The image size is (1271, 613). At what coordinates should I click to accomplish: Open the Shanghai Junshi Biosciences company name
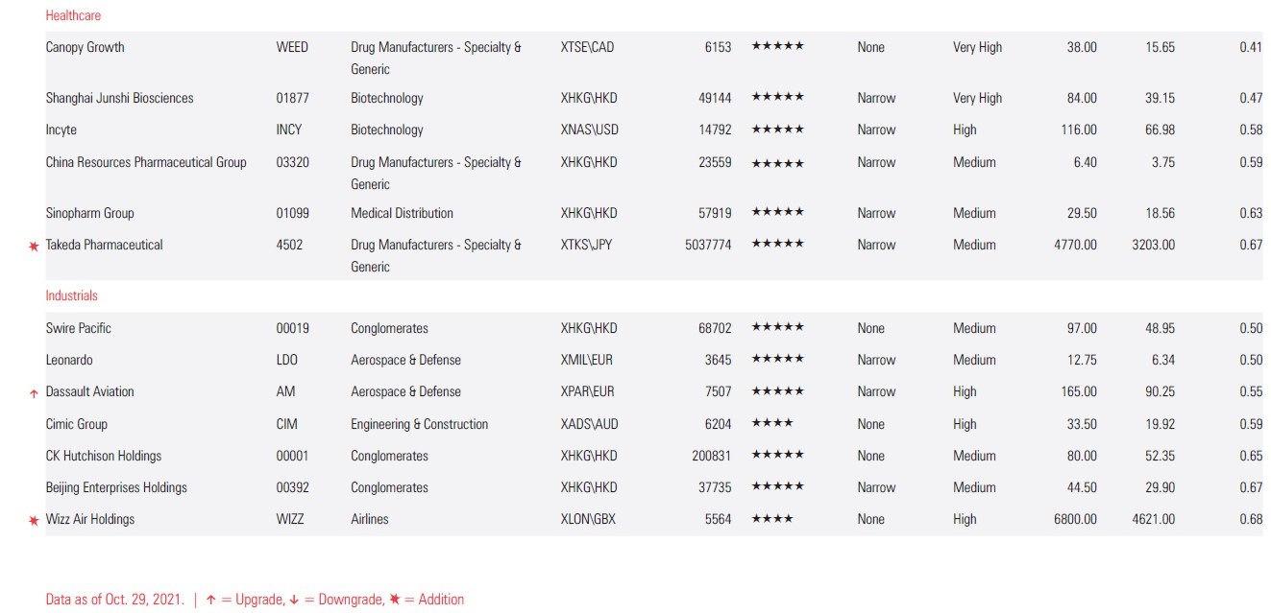pyautogui.click(x=119, y=98)
